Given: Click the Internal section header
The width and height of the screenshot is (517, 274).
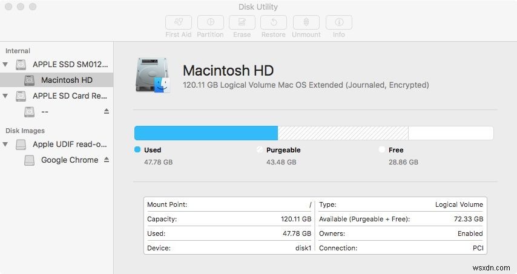Looking at the screenshot, I should (18, 51).
